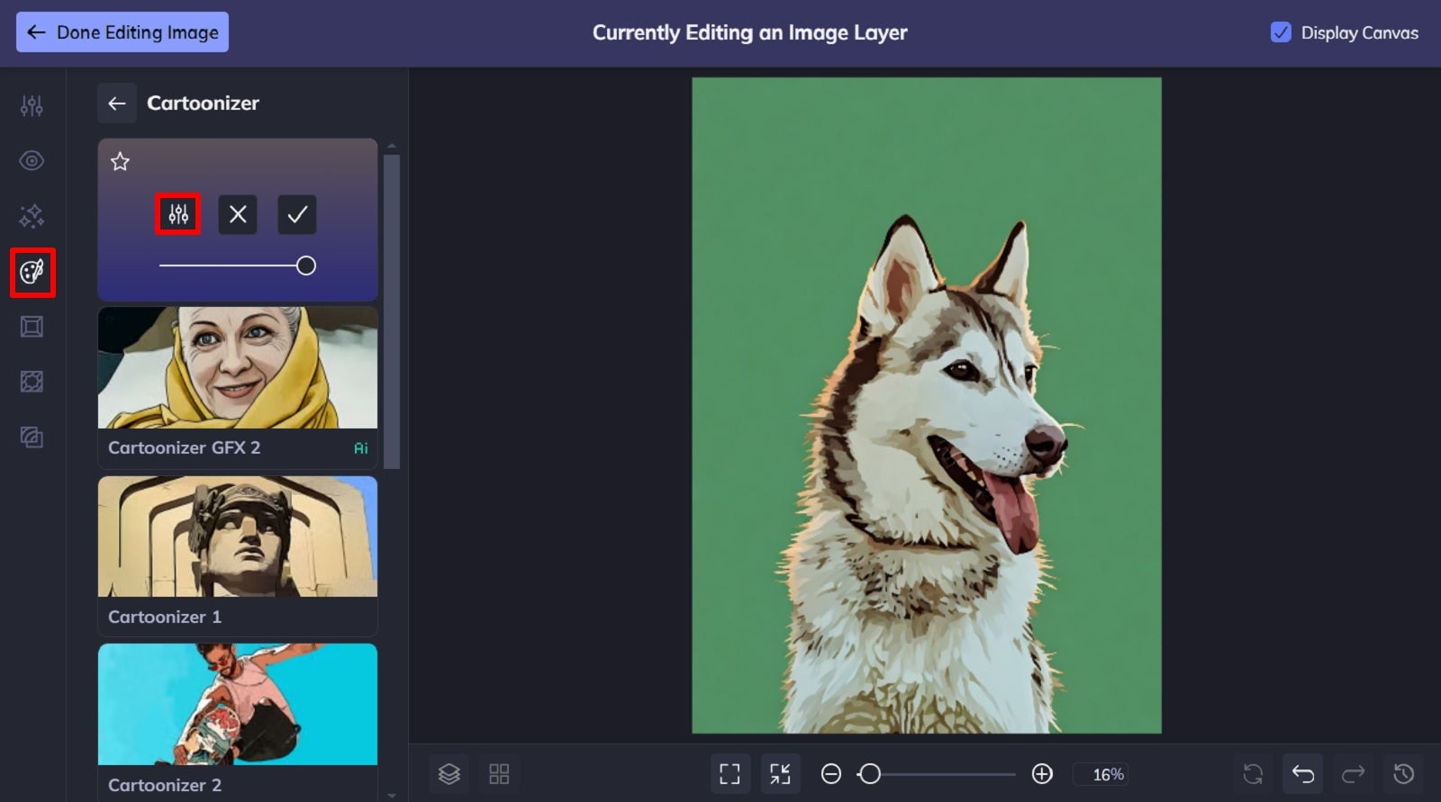Cancel the Cartoonizer effect with X
Image resolution: width=1441 pixels, height=802 pixels.
coord(238,214)
